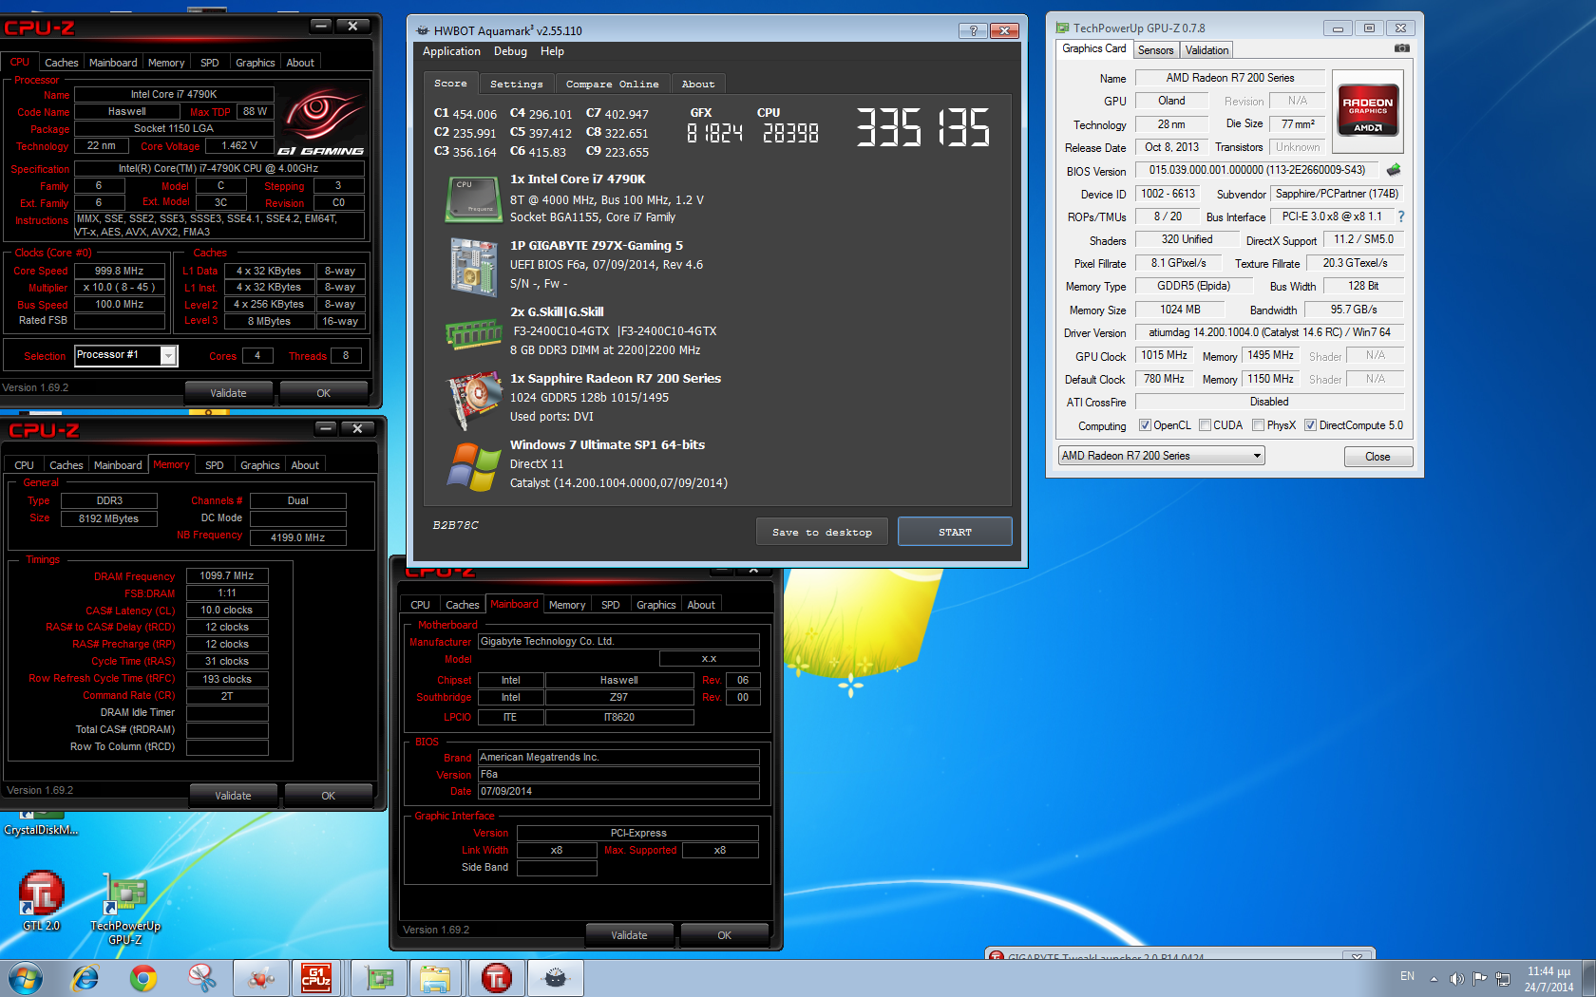
Task: Click OK in the Memory CPU-Z window
Action: pos(328,796)
